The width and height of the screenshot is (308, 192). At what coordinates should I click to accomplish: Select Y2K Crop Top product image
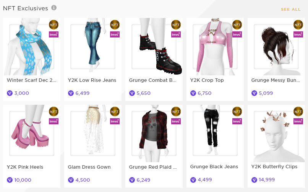pyautogui.click(x=215, y=47)
